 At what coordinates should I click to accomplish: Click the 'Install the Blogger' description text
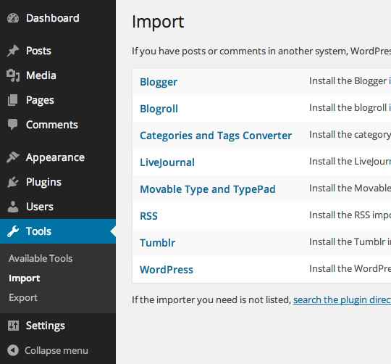pyautogui.click(x=350, y=81)
